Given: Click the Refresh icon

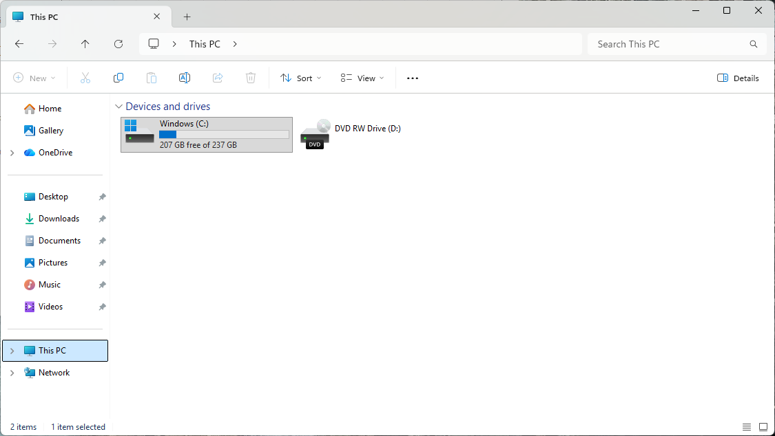Looking at the screenshot, I should pos(118,44).
